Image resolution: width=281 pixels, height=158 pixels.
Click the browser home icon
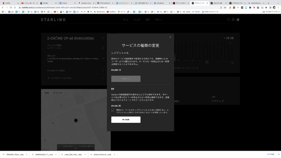pyautogui.click(x=14, y=7)
